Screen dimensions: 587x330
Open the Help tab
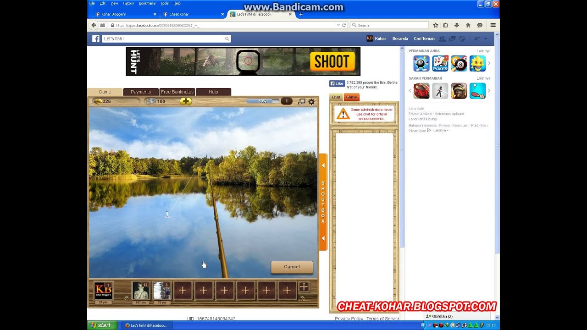(x=213, y=92)
